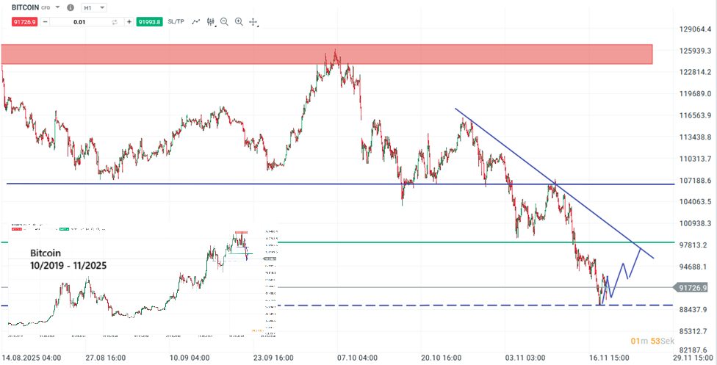
Task: Click the 07.10 04:00 time axis label
Action: [357, 357]
